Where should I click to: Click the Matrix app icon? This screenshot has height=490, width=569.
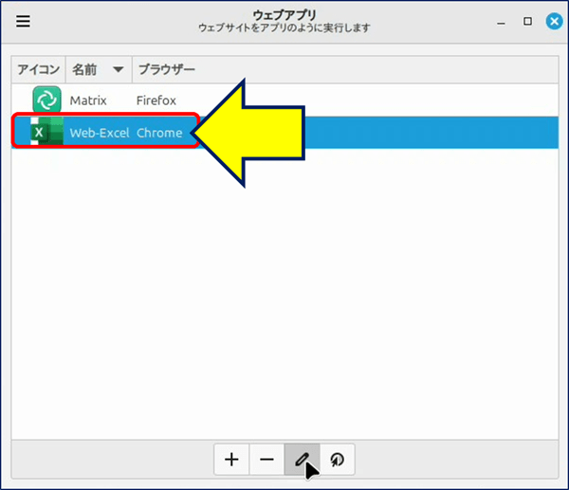46,100
